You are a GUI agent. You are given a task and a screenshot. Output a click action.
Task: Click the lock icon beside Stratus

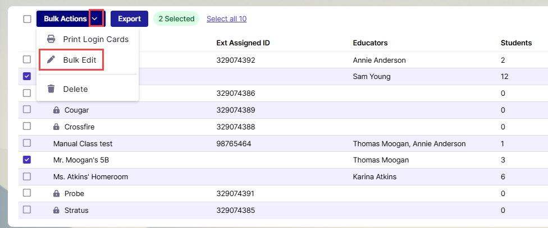click(56, 210)
